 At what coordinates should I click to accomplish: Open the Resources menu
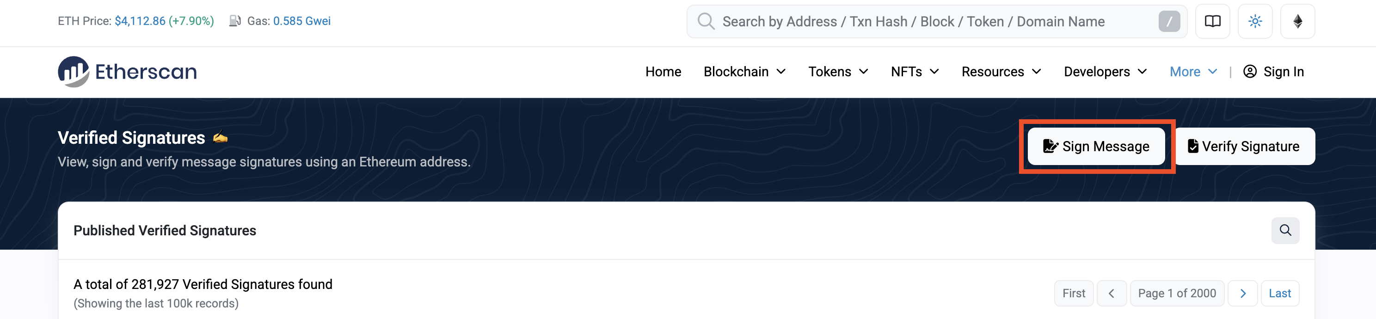tap(1001, 72)
